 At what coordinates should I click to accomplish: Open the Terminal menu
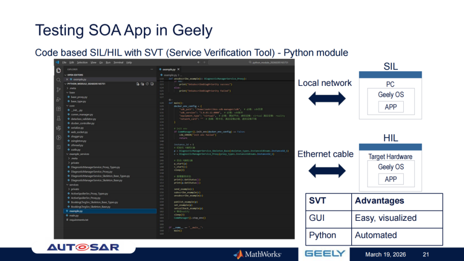coord(119,62)
